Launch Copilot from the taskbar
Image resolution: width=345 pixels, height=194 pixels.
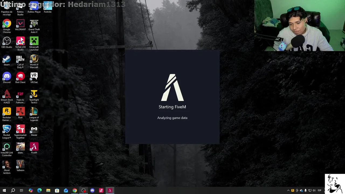pyautogui.click(x=30, y=190)
